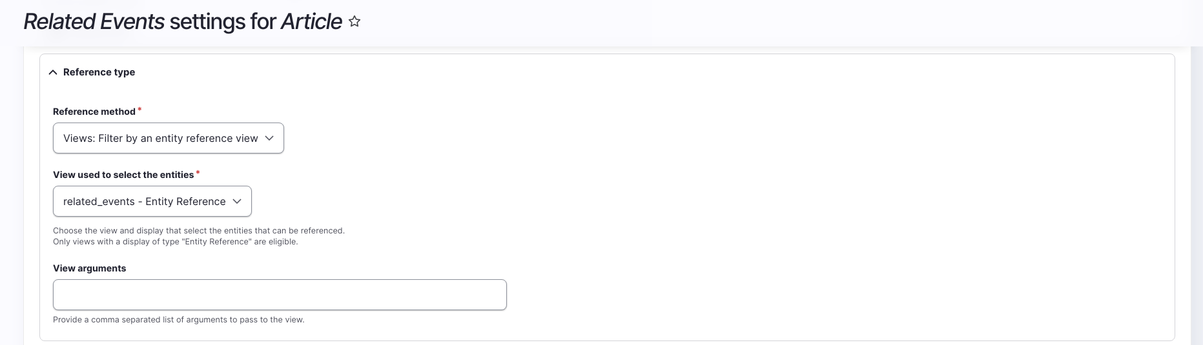The height and width of the screenshot is (345, 1203).
Task: Click the red asterisk after View used label
Action: pos(198,173)
